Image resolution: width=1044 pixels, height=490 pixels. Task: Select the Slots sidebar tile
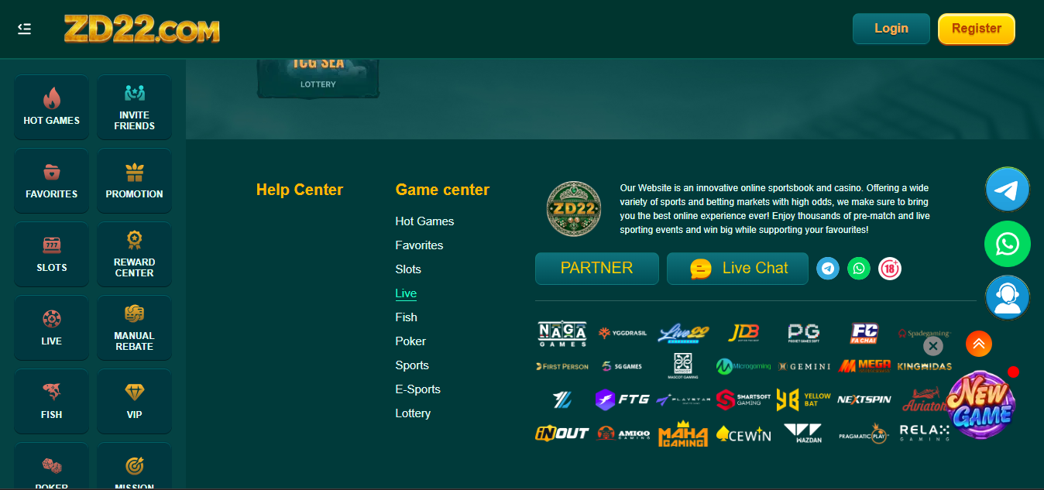[x=52, y=255]
